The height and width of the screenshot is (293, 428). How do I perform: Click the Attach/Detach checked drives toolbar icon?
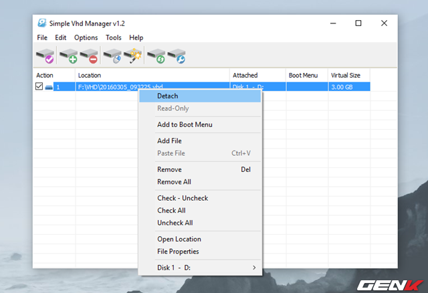[45, 56]
